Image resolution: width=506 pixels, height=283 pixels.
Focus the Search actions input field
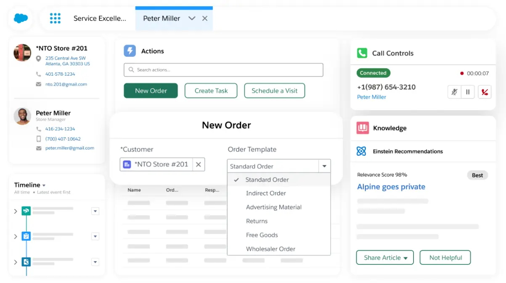pyautogui.click(x=223, y=70)
